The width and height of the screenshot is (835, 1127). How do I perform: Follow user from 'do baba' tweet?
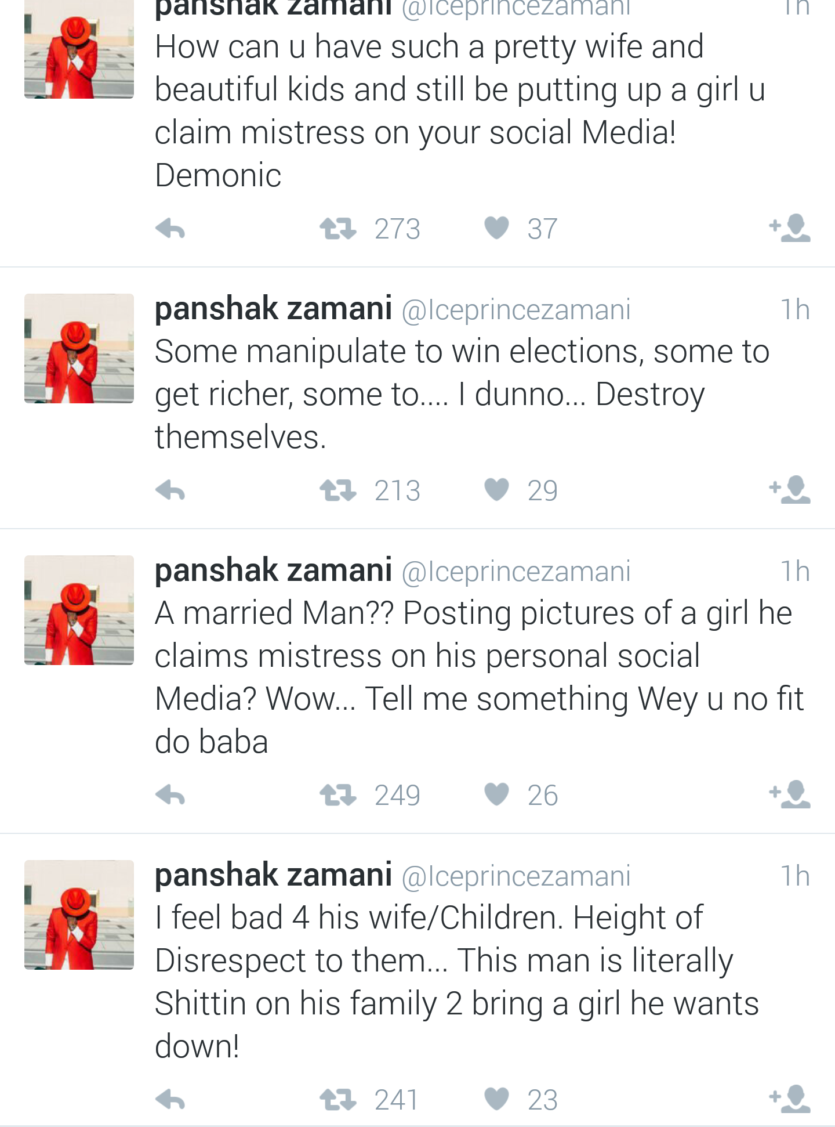(x=790, y=794)
